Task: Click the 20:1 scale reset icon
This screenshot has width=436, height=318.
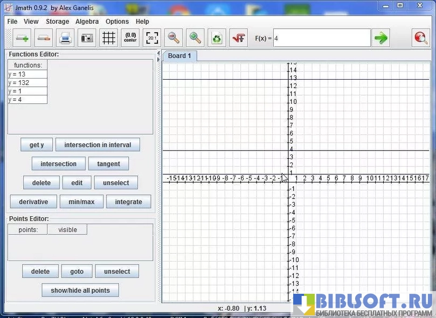Action: (x=152, y=38)
